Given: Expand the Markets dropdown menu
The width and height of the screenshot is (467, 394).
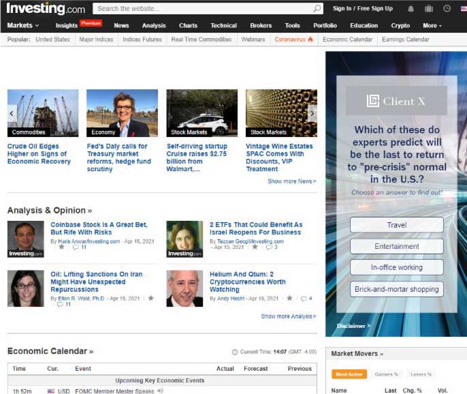Looking at the screenshot, I should [x=23, y=25].
